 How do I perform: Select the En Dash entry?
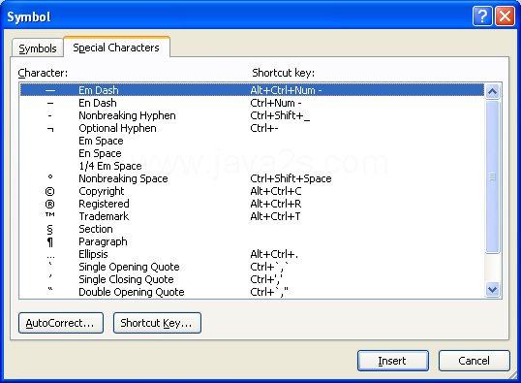pos(252,103)
